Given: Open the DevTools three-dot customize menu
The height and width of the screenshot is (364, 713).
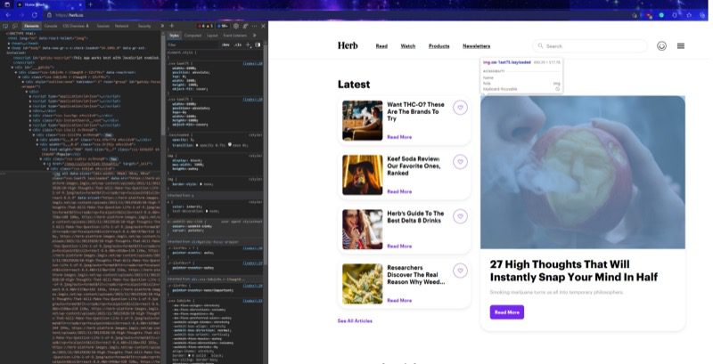Looking at the screenshot, I should [x=254, y=27].
